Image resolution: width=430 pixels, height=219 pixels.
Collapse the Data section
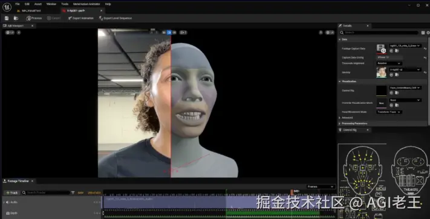339,39
